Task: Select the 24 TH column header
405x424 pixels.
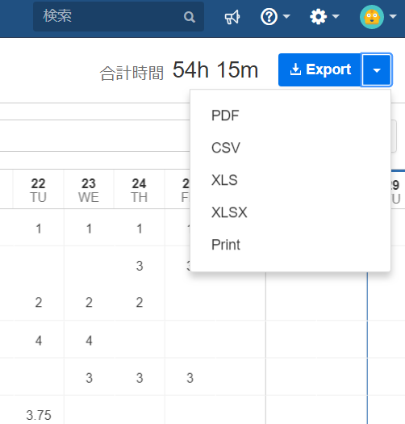Action: click(139, 190)
